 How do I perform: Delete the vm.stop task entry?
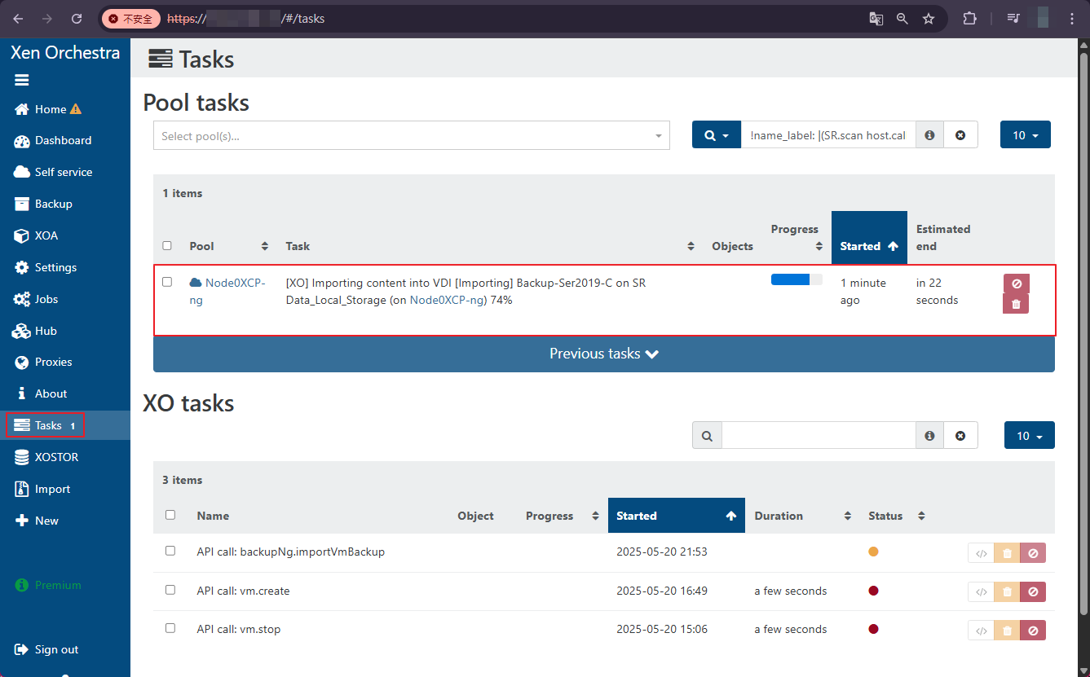(x=1007, y=630)
